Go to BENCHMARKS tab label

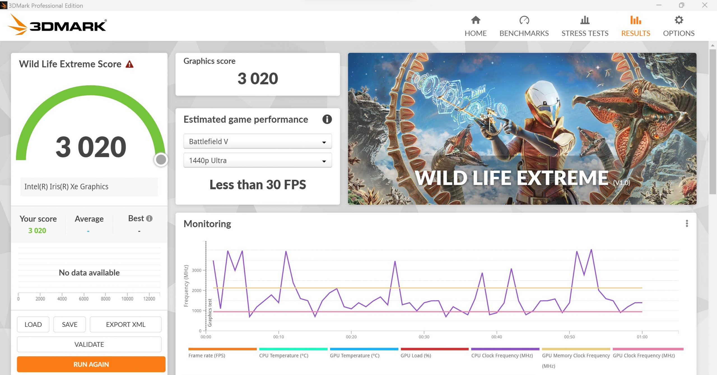point(524,33)
